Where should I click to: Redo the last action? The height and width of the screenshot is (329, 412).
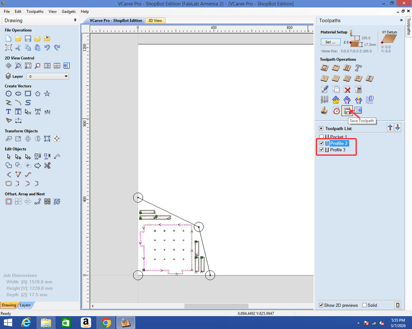[x=57, y=47]
